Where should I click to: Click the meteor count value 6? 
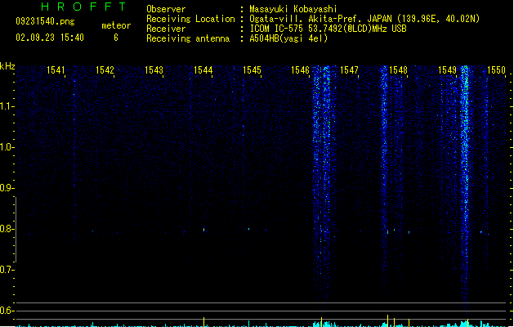(116, 38)
